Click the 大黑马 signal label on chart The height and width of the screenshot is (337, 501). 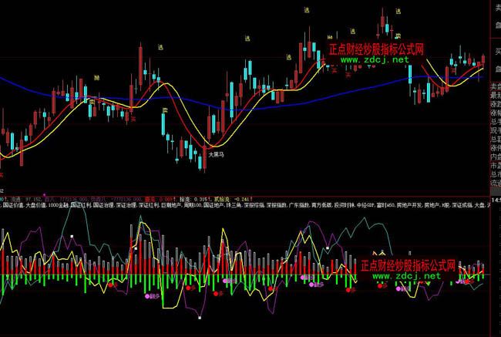[216, 154]
